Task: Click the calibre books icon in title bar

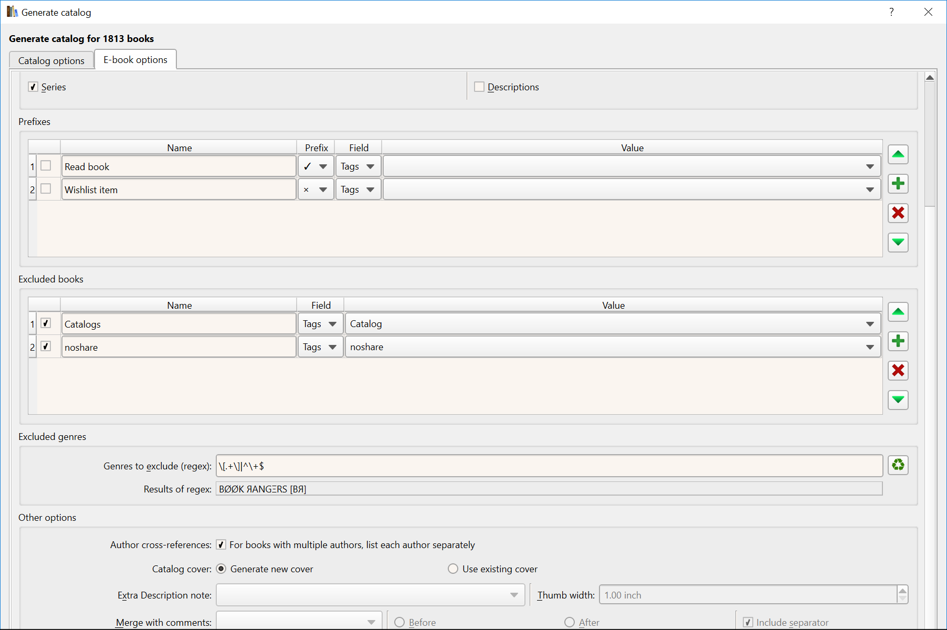Action: (12, 12)
